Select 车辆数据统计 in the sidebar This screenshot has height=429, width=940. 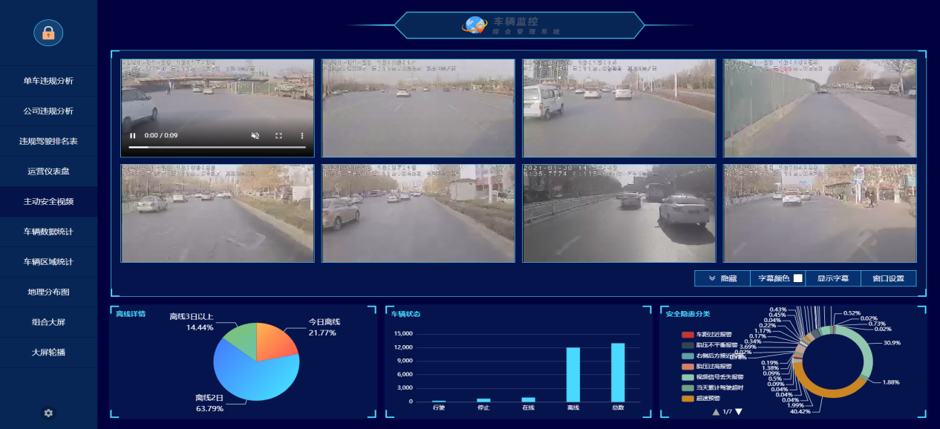point(48,232)
